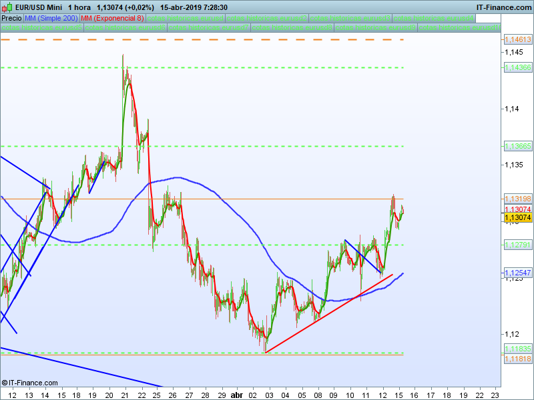Click the ©IT-Finance.com copyright text

(29, 383)
